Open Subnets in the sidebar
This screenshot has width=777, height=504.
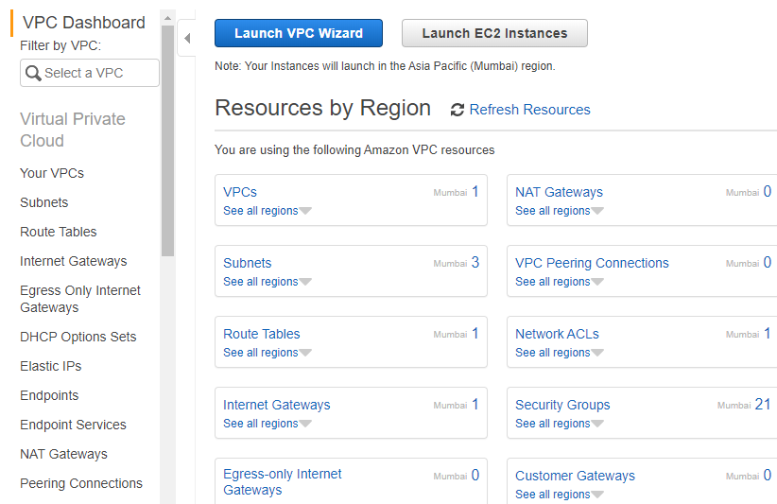44,202
